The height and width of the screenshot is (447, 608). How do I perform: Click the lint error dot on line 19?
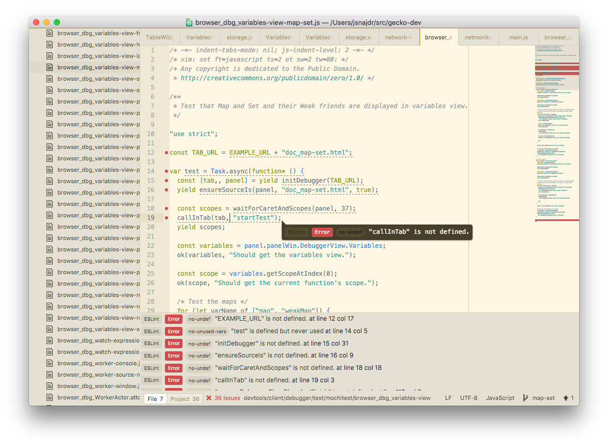[x=166, y=218]
